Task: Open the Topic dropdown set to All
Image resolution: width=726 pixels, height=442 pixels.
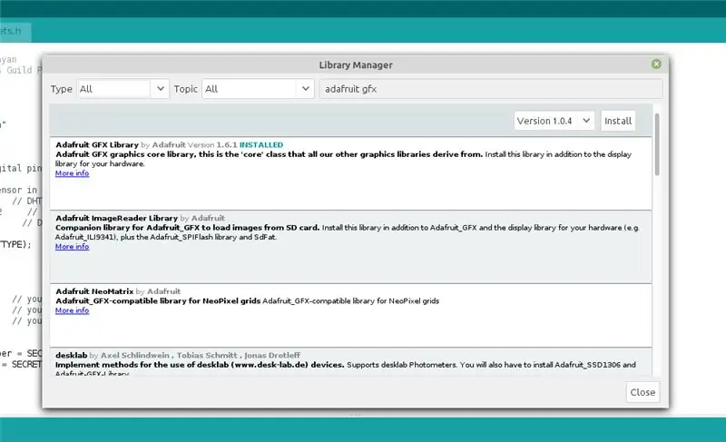Action: (x=259, y=89)
